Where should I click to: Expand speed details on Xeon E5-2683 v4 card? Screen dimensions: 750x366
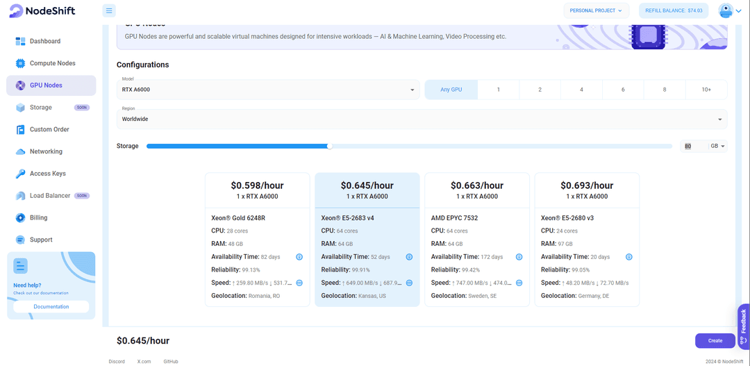(x=410, y=283)
